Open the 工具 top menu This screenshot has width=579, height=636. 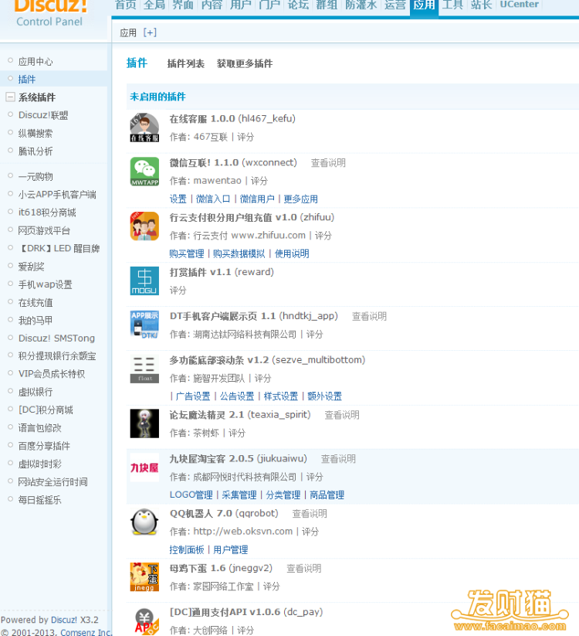(452, 5)
